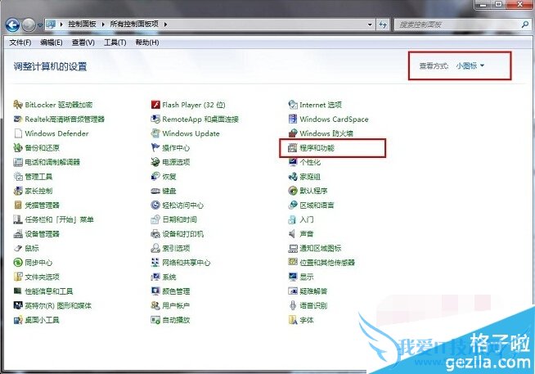Open the 编辑(E) menu
The height and width of the screenshot is (374, 535).
(x=52, y=43)
